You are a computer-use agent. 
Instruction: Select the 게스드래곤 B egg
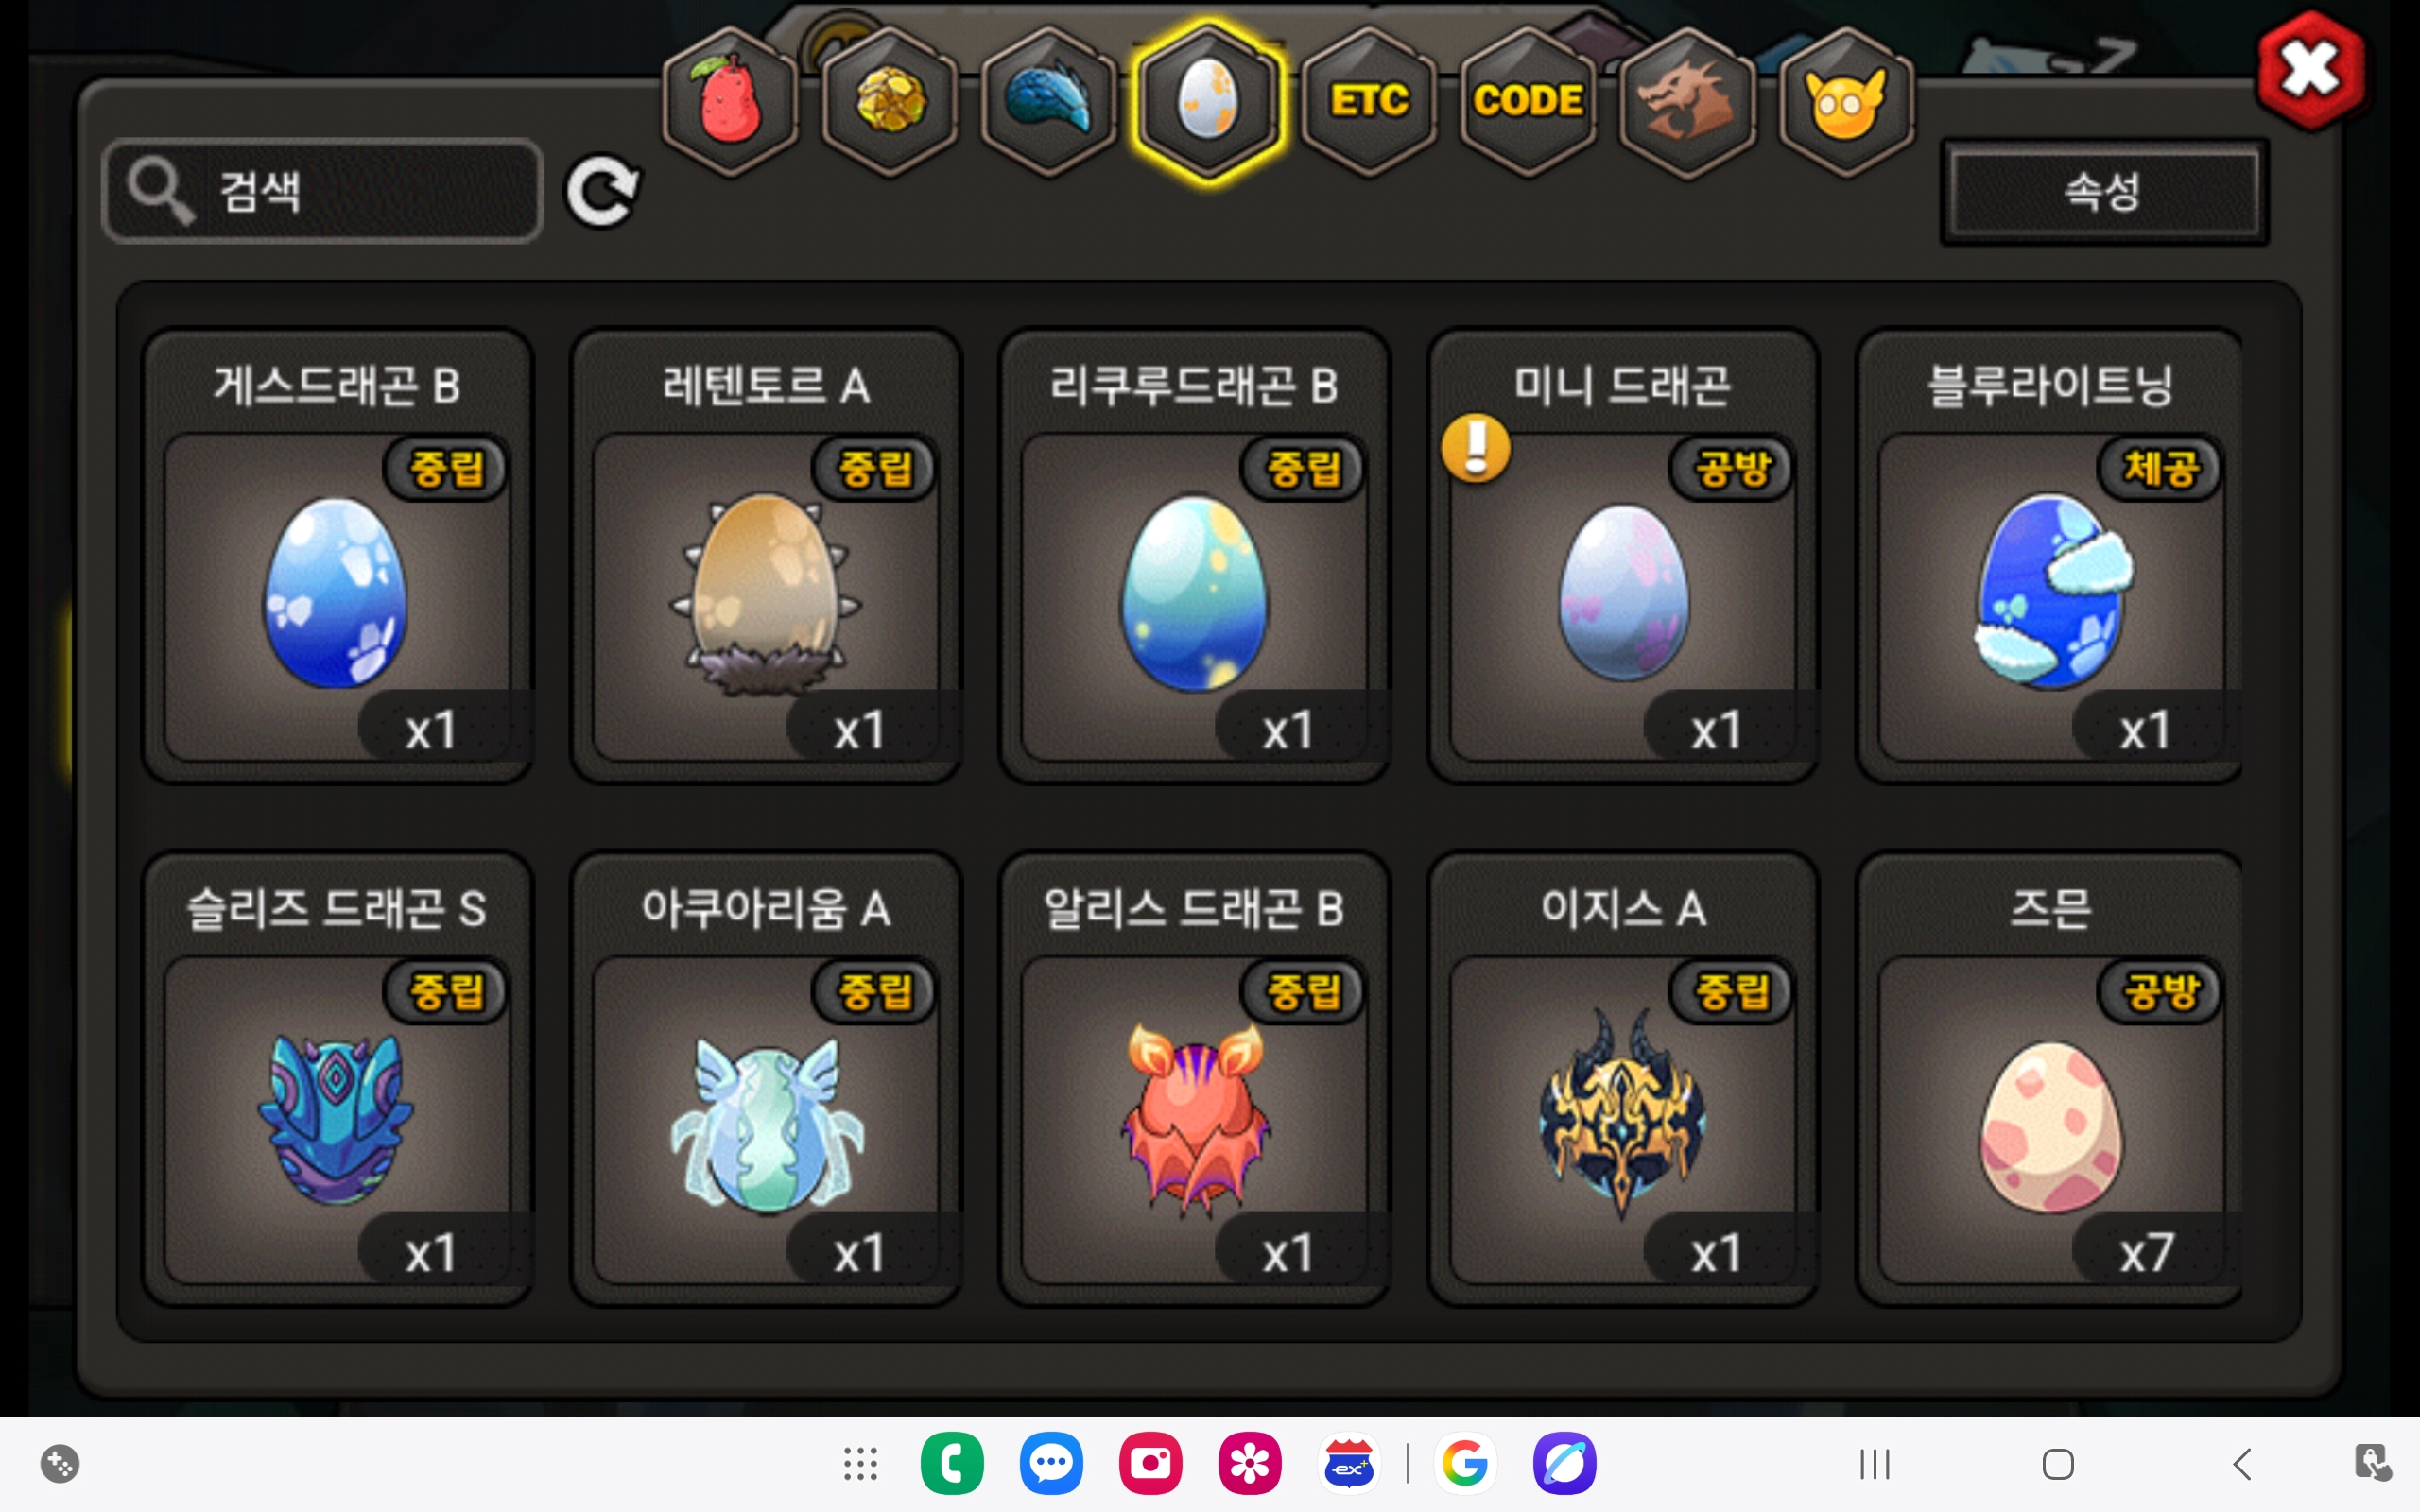click(337, 556)
